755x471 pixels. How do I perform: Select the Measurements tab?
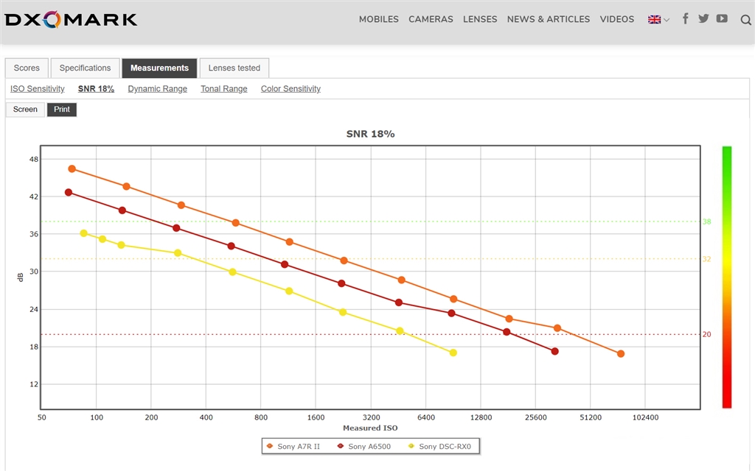(x=159, y=68)
